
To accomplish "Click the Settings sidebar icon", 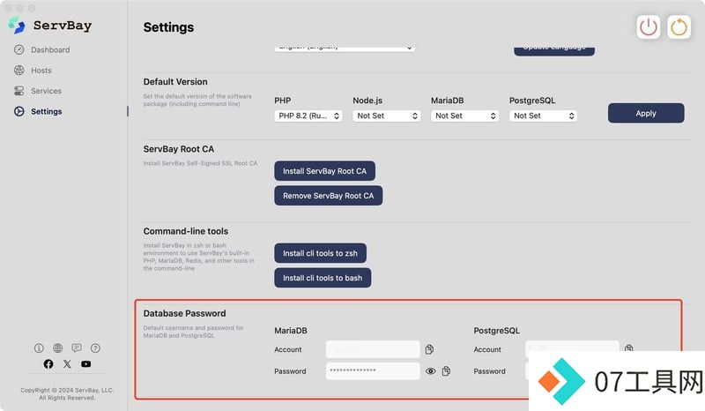I will point(19,111).
